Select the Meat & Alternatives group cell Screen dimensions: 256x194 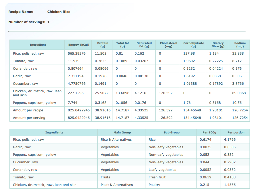click(x=117, y=185)
